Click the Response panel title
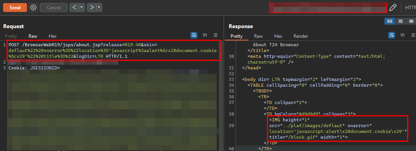This screenshot has width=416, height=151. [x=241, y=27]
